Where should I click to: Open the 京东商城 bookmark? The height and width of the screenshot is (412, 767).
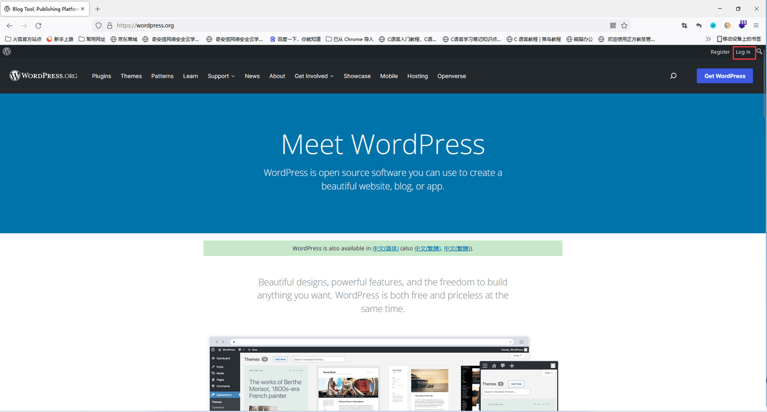tap(124, 39)
